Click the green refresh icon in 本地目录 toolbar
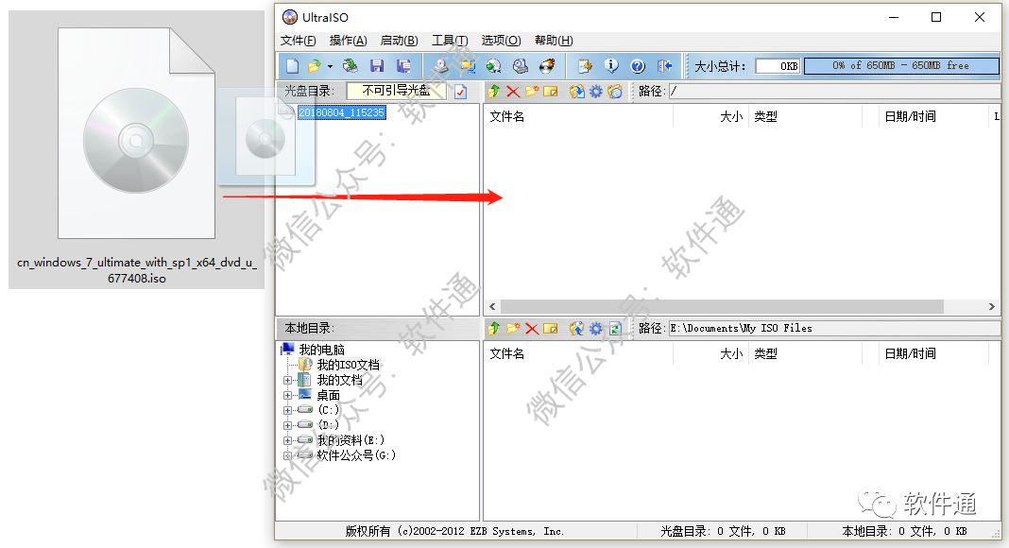 pyautogui.click(x=615, y=328)
